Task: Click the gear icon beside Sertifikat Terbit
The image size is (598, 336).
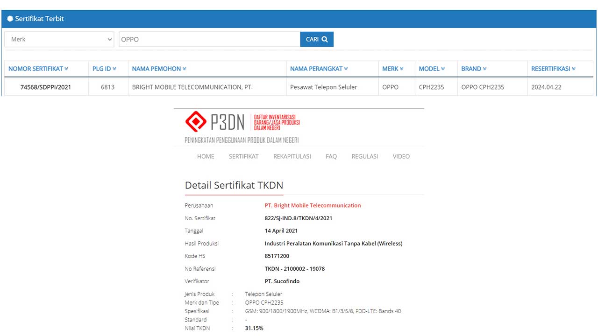Action: click(10, 19)
